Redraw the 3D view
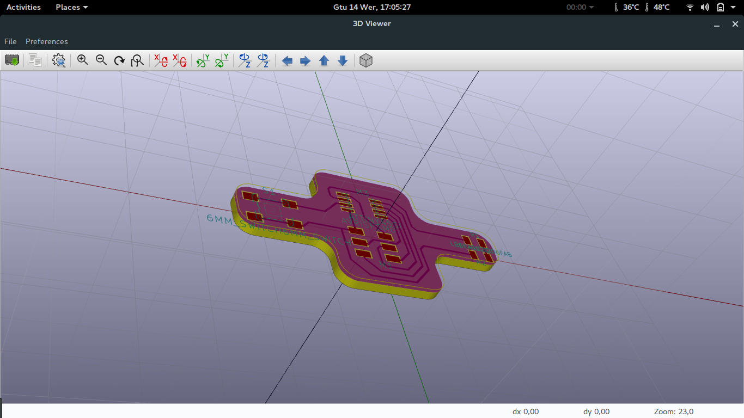 tap(119, 60)
